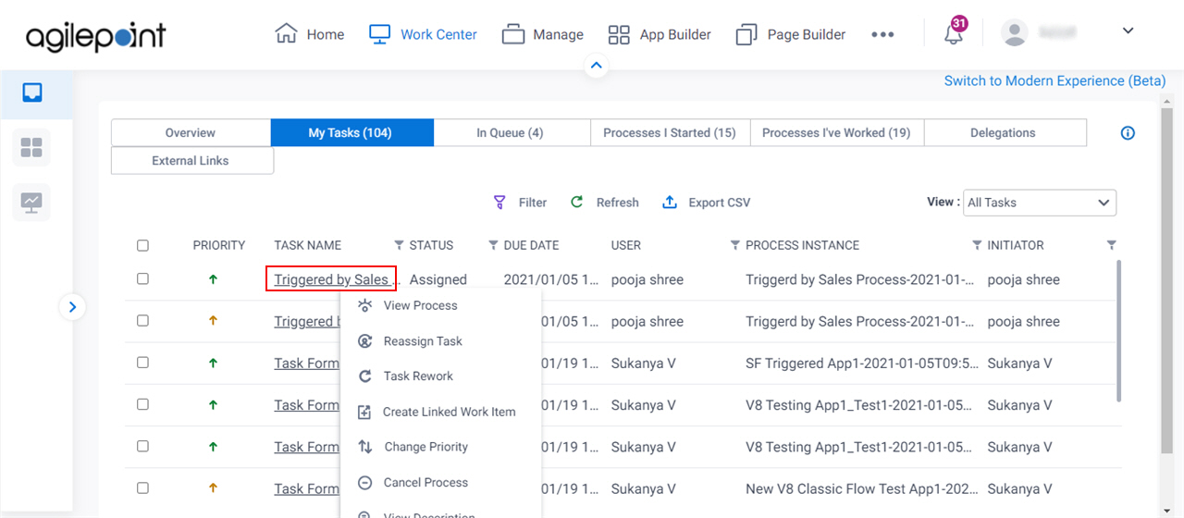Switch to the In Queue (4) tab

pos(510,132)
